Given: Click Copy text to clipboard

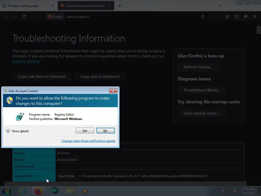Looking at the screenshot, I should click(x=100, y=77).
